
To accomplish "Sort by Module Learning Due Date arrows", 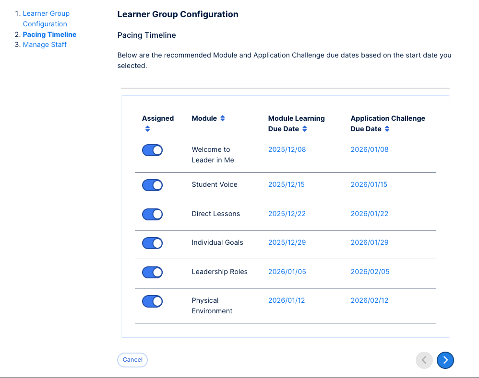I will coord(305,129).
